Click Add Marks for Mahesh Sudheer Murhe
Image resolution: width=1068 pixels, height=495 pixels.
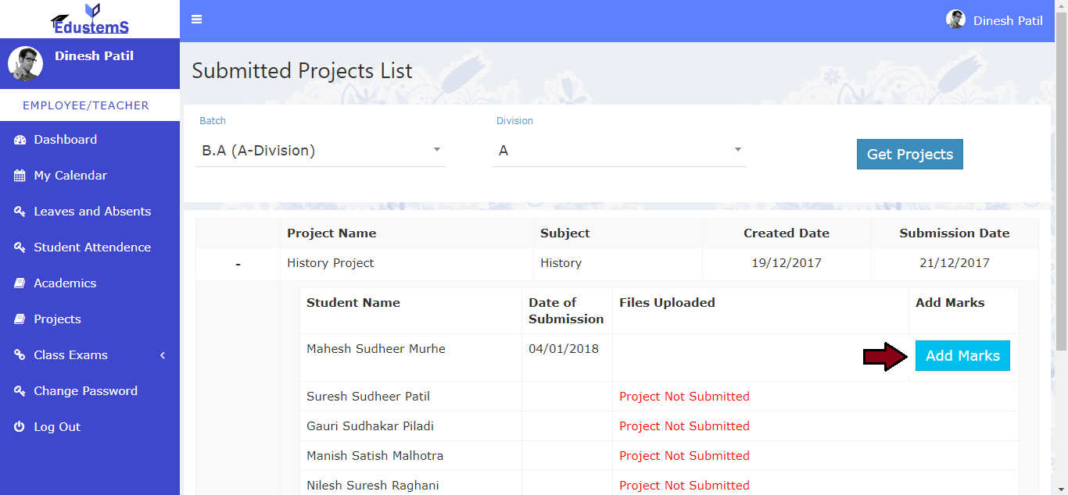(x=962, y=356)
